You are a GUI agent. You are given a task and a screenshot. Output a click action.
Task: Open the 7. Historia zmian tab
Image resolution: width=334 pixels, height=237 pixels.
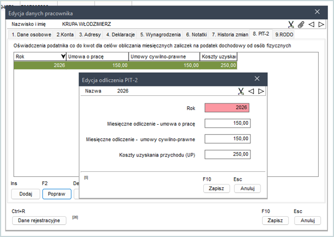pyautogui.click(x=230, y=34)
